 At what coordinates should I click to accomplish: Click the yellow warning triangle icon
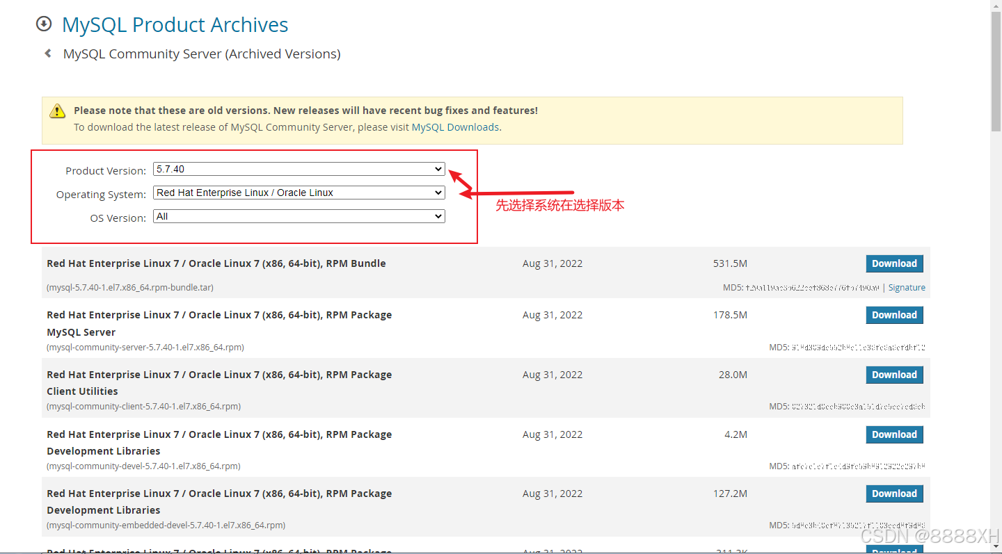(57, 111)
